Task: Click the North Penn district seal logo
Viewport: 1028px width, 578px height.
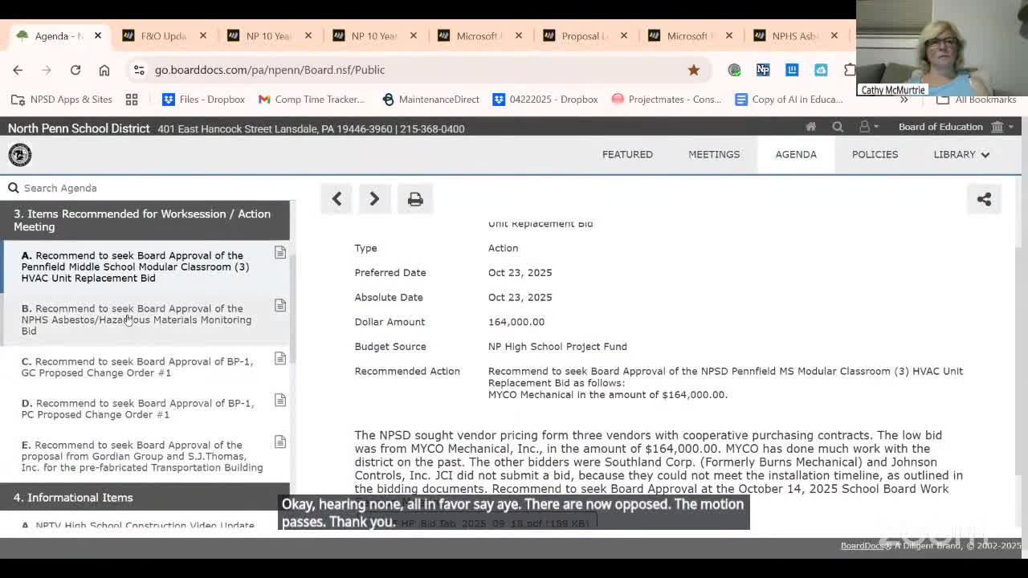Action: tap(20, 155)
